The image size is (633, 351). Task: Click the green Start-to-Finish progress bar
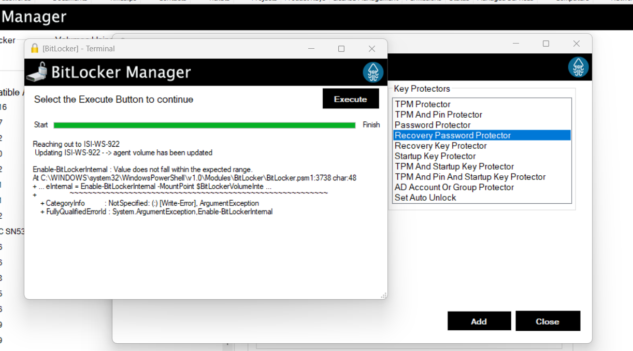point(205,125)
